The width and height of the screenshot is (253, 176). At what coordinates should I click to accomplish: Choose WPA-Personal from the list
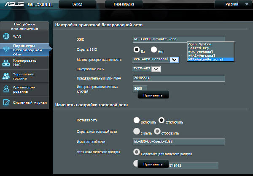click(x=210, y=52)
